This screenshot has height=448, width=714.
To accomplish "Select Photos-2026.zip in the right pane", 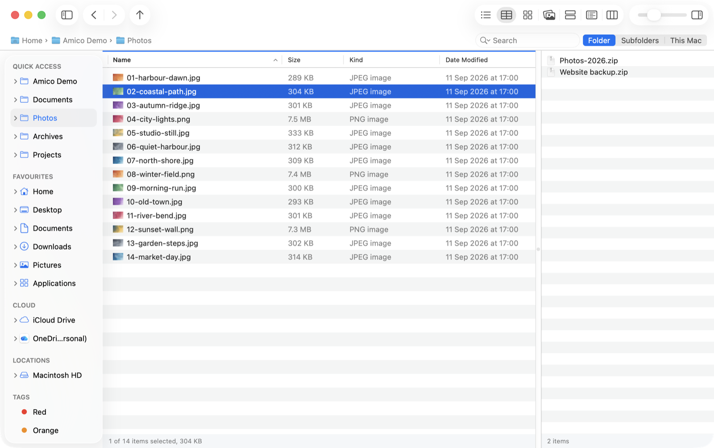I will [x=628, y=61].
